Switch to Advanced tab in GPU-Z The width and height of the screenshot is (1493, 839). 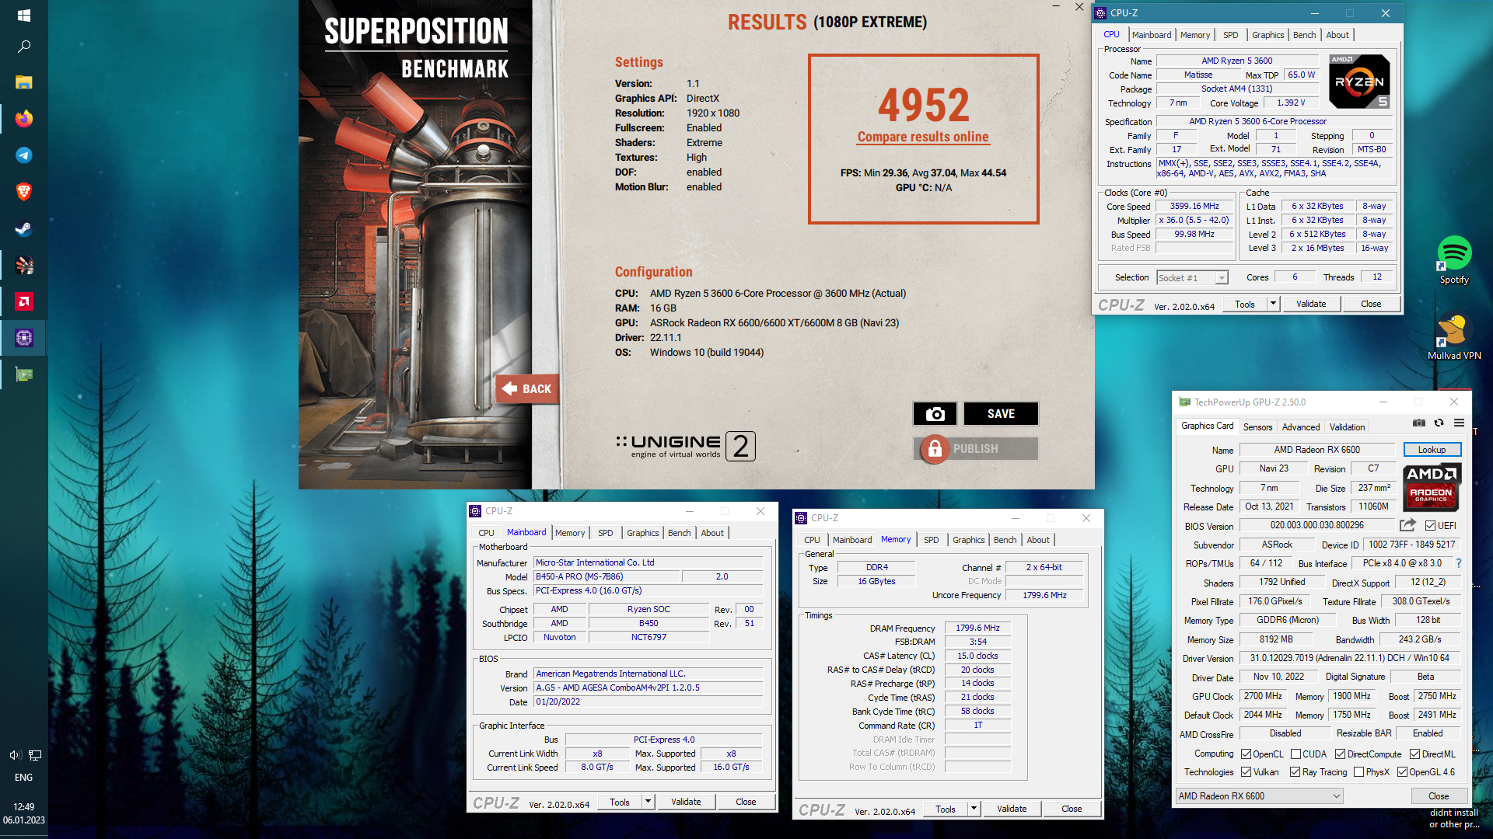1301,427
